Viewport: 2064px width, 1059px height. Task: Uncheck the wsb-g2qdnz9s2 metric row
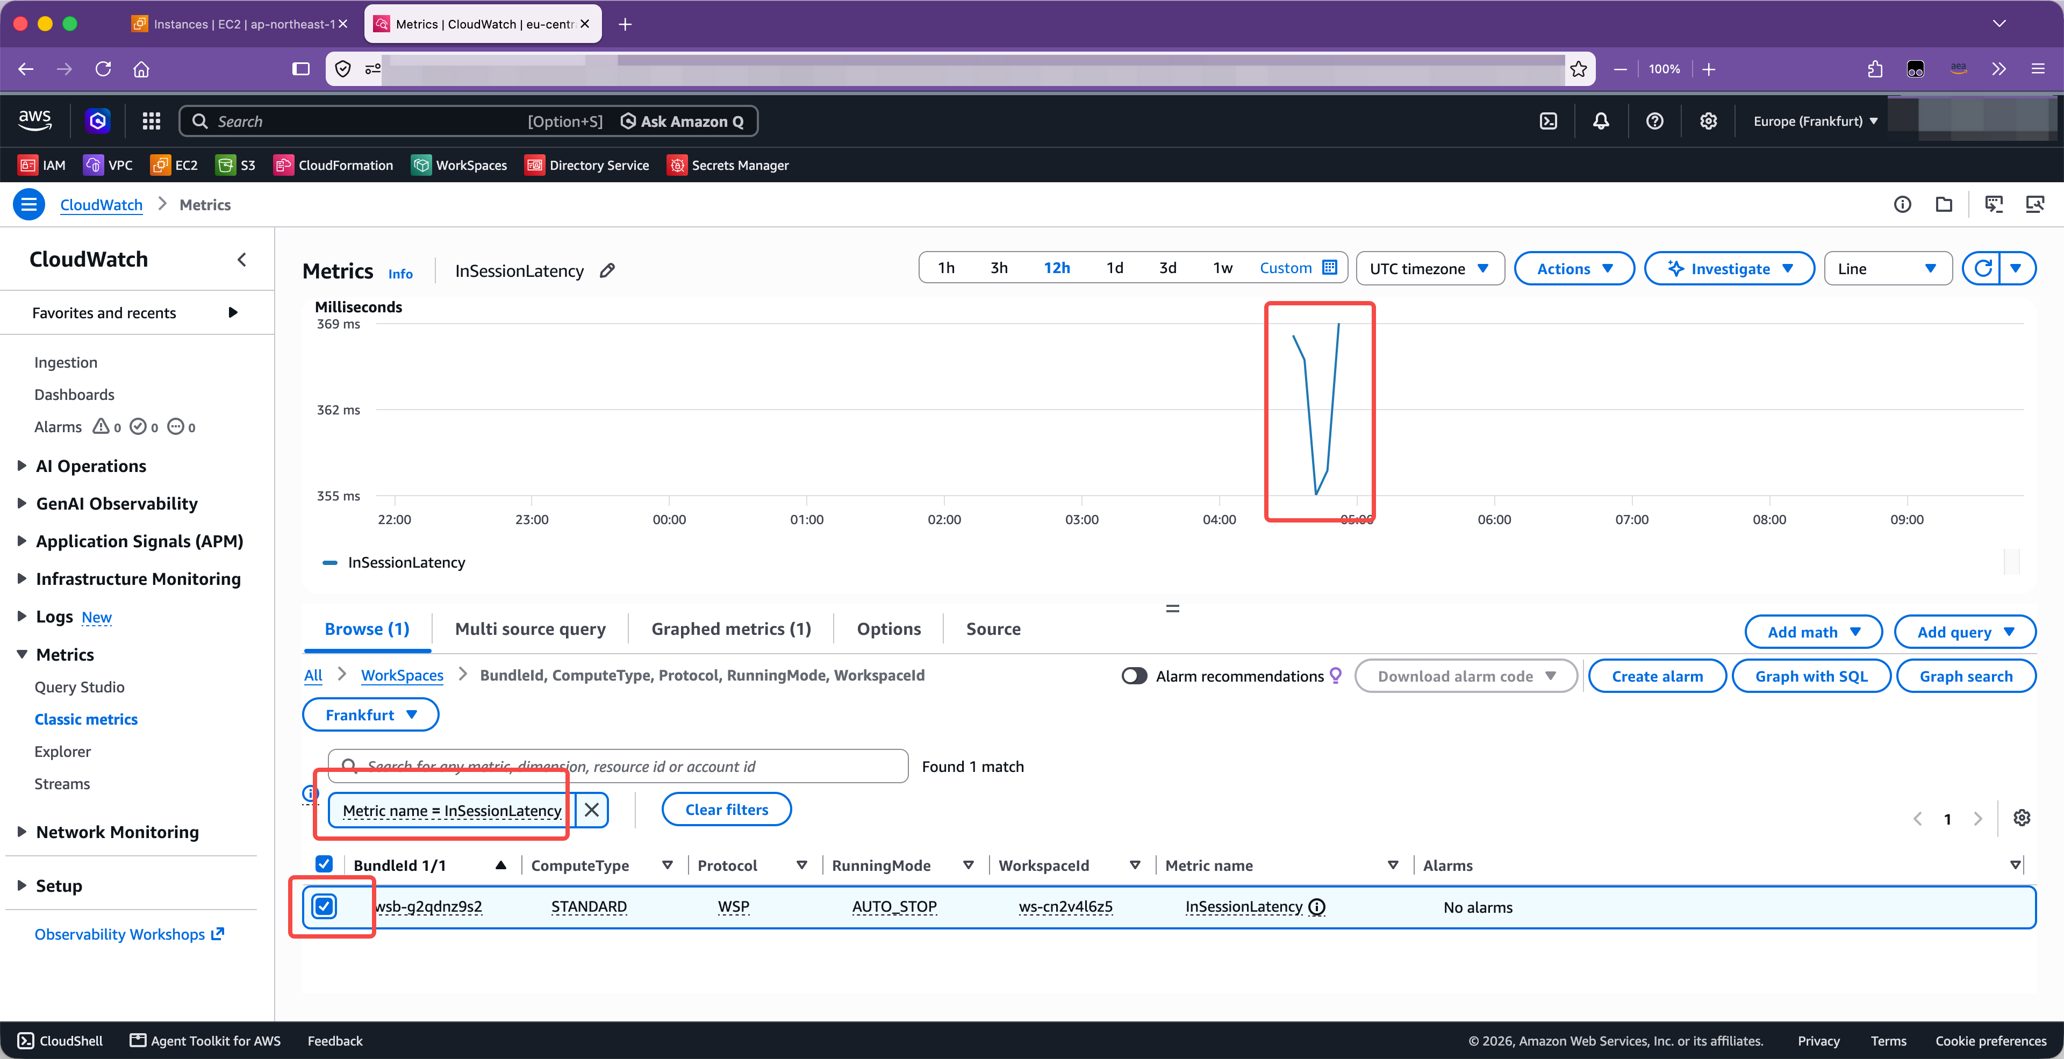coord(324,906)
